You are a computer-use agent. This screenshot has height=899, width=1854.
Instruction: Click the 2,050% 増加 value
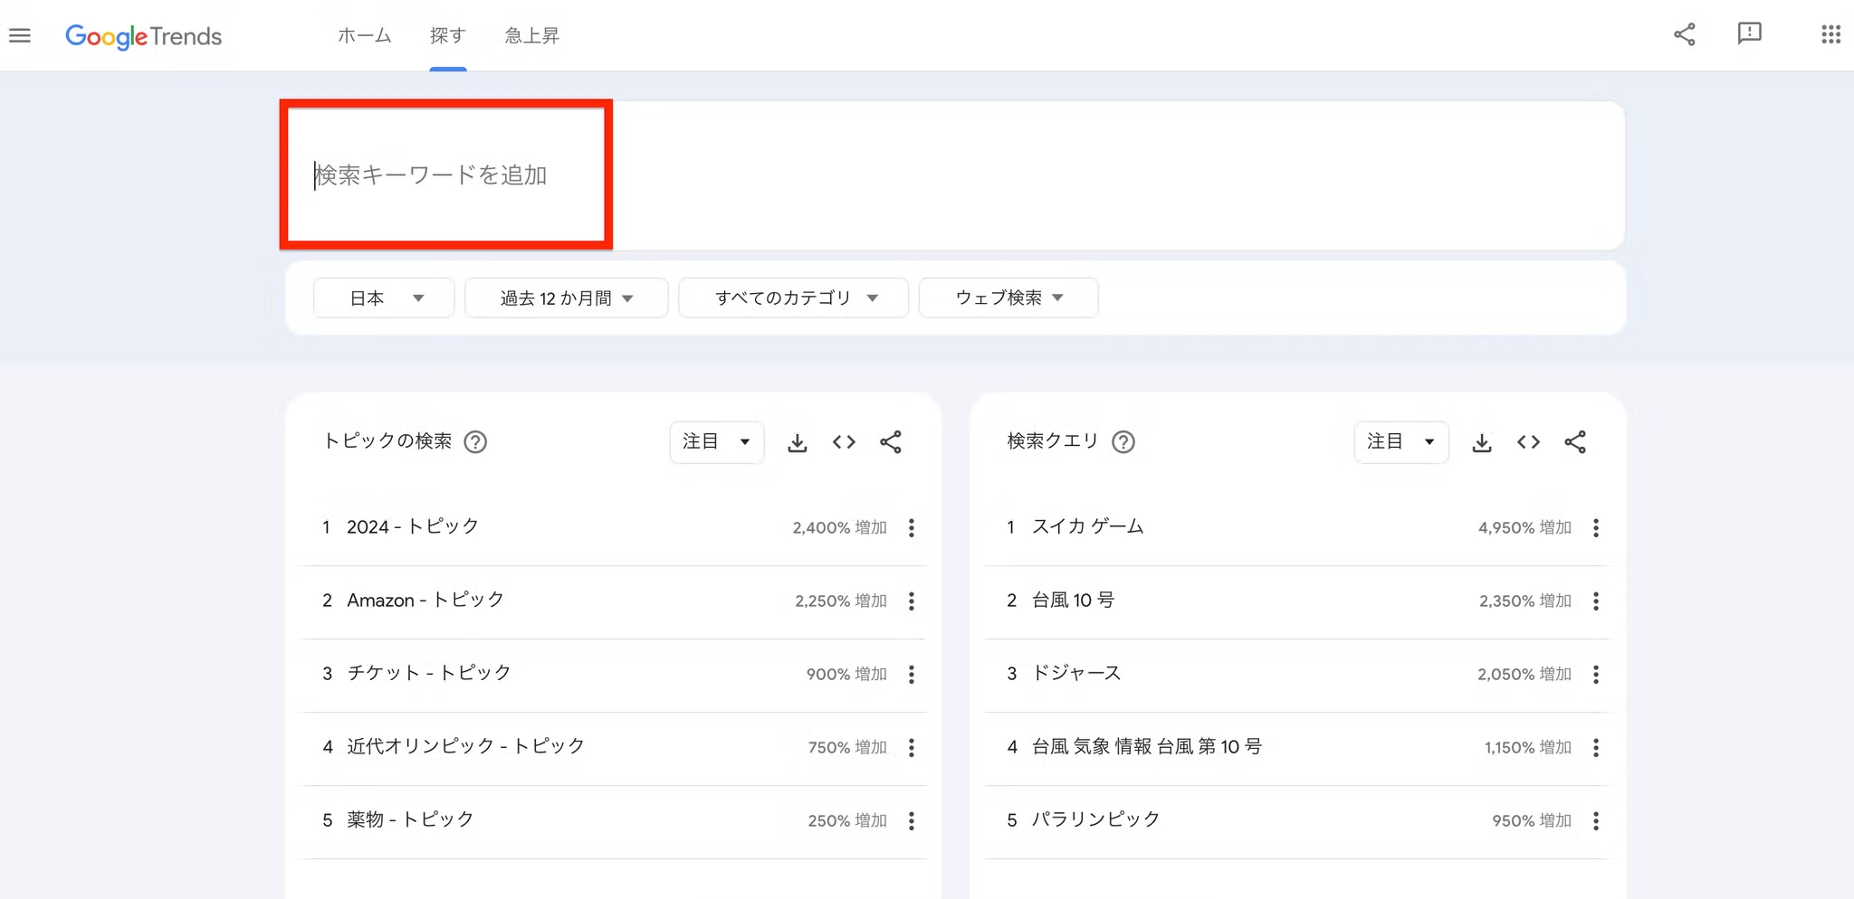1524,675
